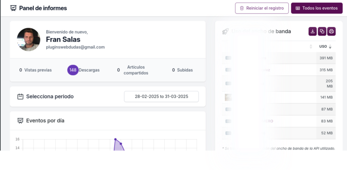Viewport: 347px width, 195px height.
Task: Select the 0 Vistas previas counter
Action: (x=35, y=70)
